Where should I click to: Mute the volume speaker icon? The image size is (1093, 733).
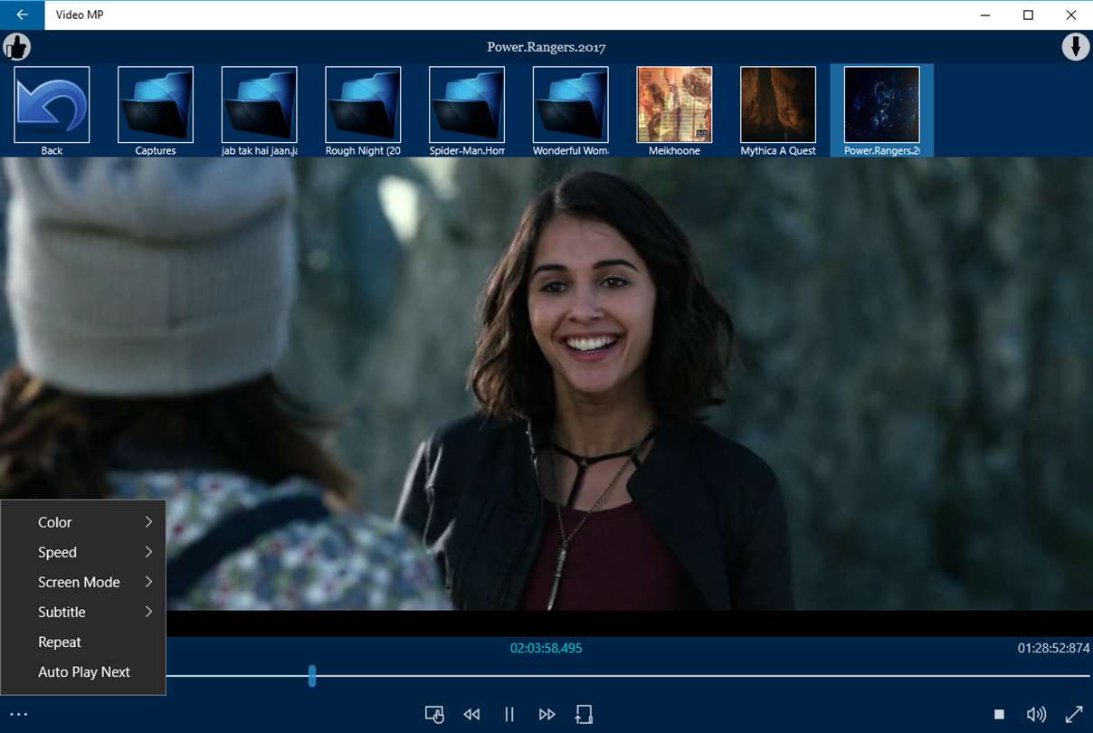coord(1036,714)
